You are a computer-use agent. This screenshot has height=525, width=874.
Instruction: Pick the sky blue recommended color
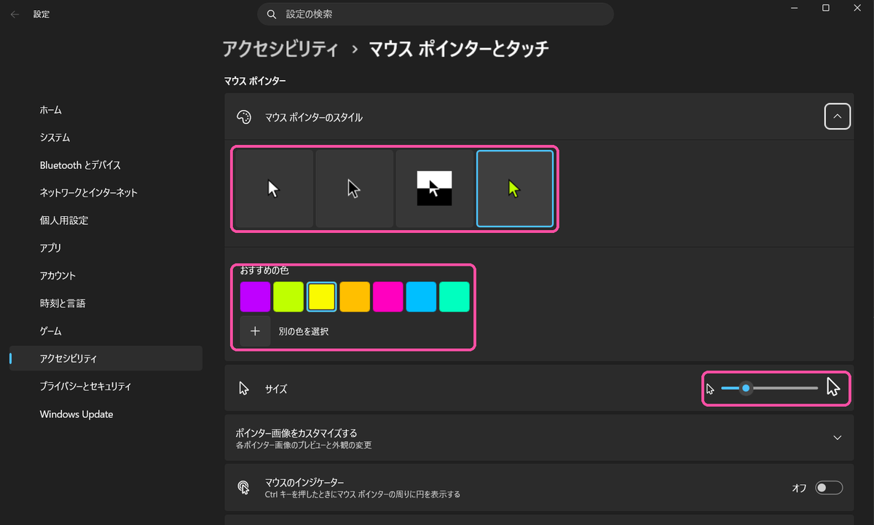click(x=421, y=297)
